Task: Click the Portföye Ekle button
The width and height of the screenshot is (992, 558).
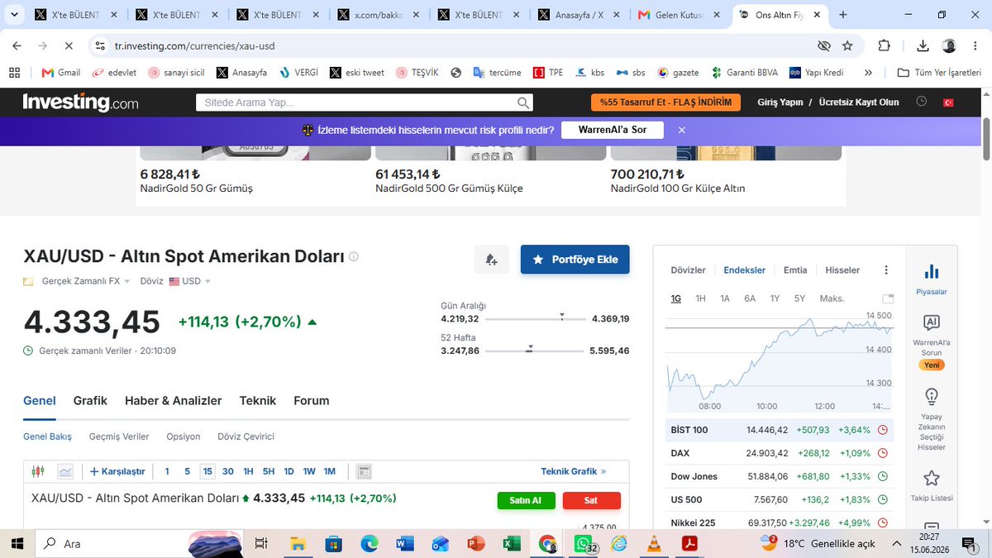Action: pos(575,260)
